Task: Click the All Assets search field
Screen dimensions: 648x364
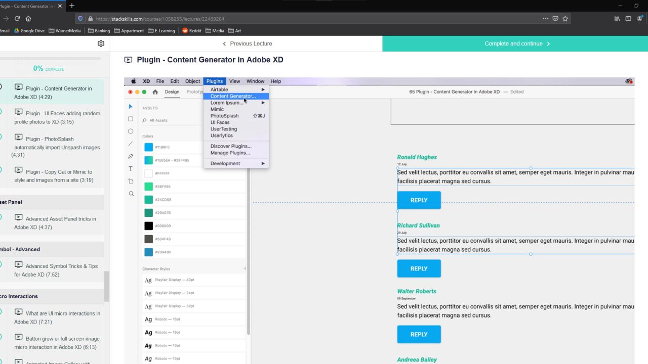Action: (194, 120)
